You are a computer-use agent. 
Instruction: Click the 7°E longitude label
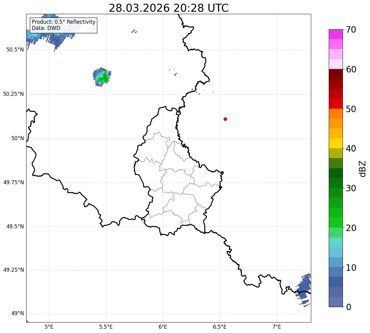tap(277, 327)
